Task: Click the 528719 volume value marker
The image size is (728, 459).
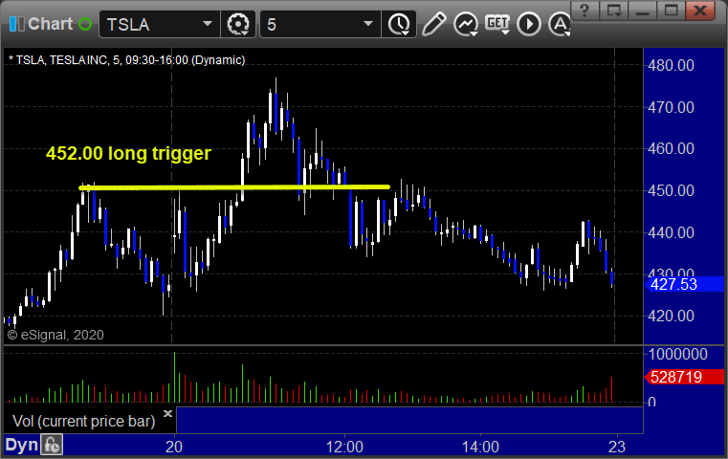Action: click(685, 377)
